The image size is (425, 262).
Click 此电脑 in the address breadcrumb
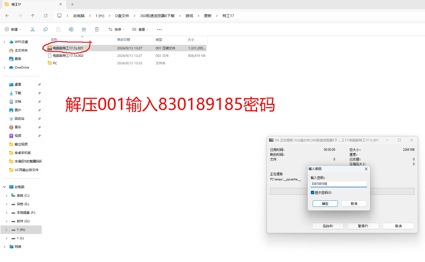point(79,16)
